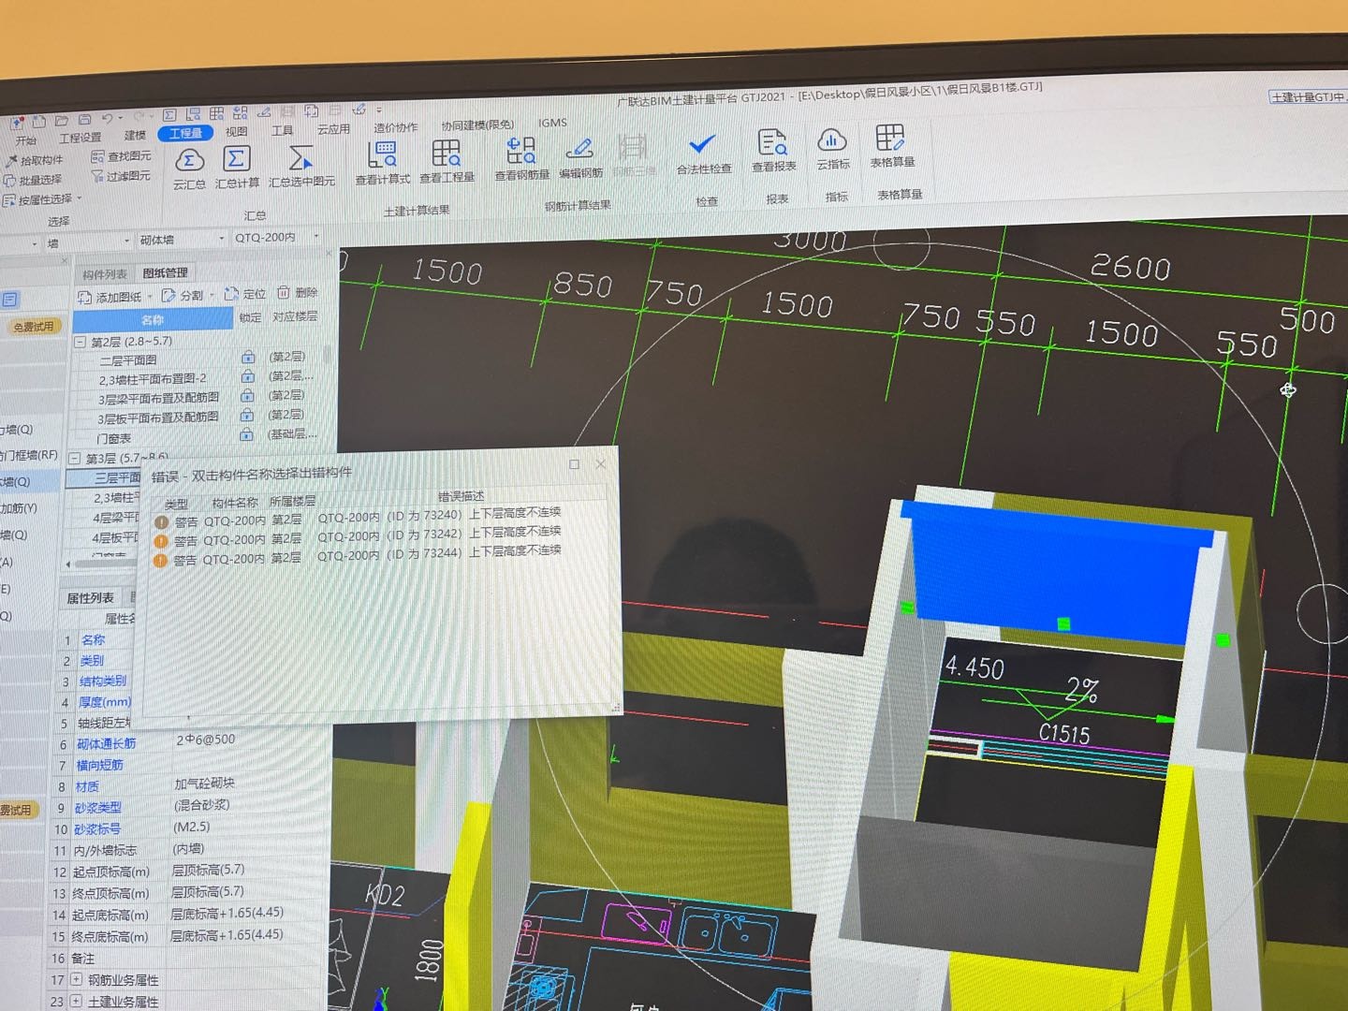Switch to 工程设置 ribbon tab

[x=81, y=139]
